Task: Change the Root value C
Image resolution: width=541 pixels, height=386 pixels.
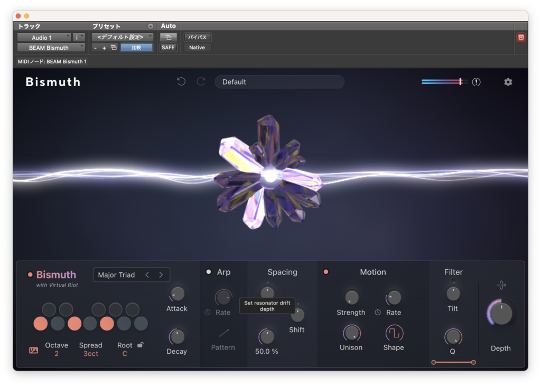Action: coord(125,354)
